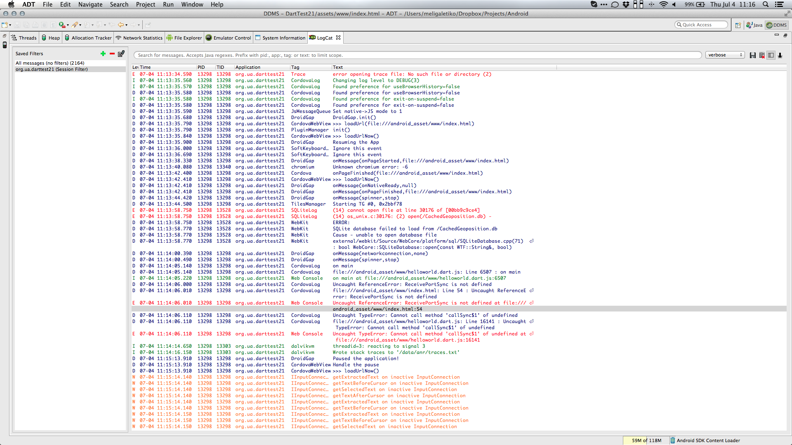This screenshot has width=792, height=445.
Task: Click the Quick Access search field
Action: (x=701, y=25)
